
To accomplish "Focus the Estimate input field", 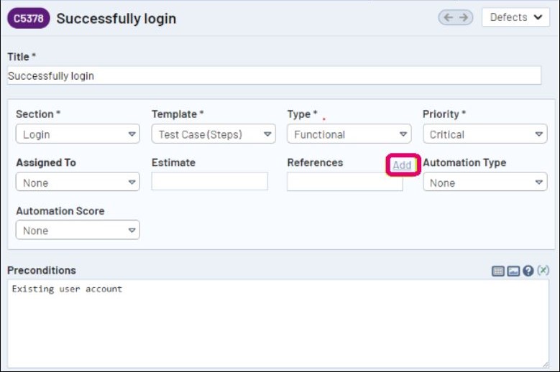I will coord(209,182).
